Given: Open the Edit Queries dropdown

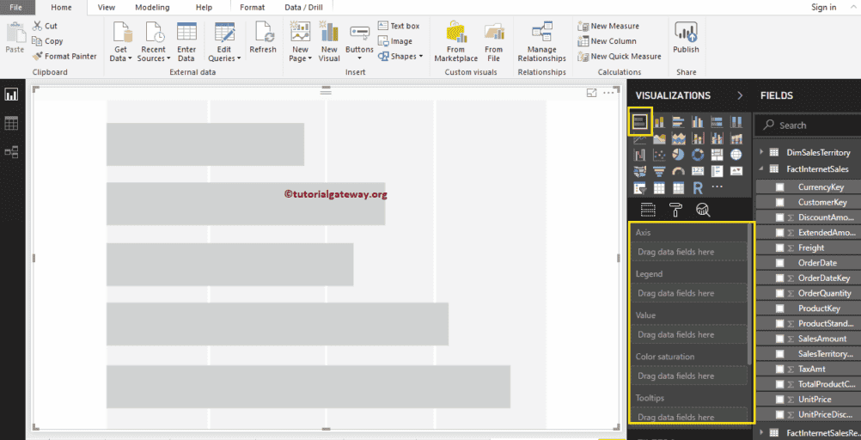Looking at the screenshot, I should click(224, 43).
